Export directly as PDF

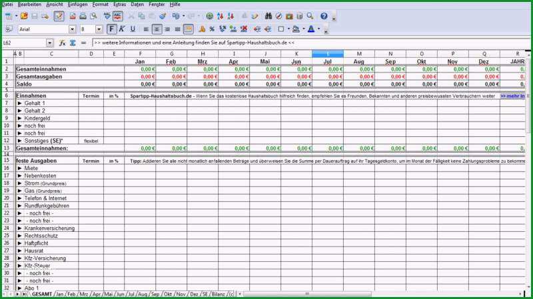click(73, 16)
